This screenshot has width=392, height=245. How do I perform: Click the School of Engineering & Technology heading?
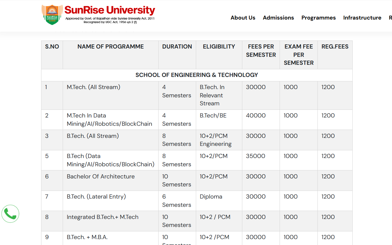[x=196, y=75]
